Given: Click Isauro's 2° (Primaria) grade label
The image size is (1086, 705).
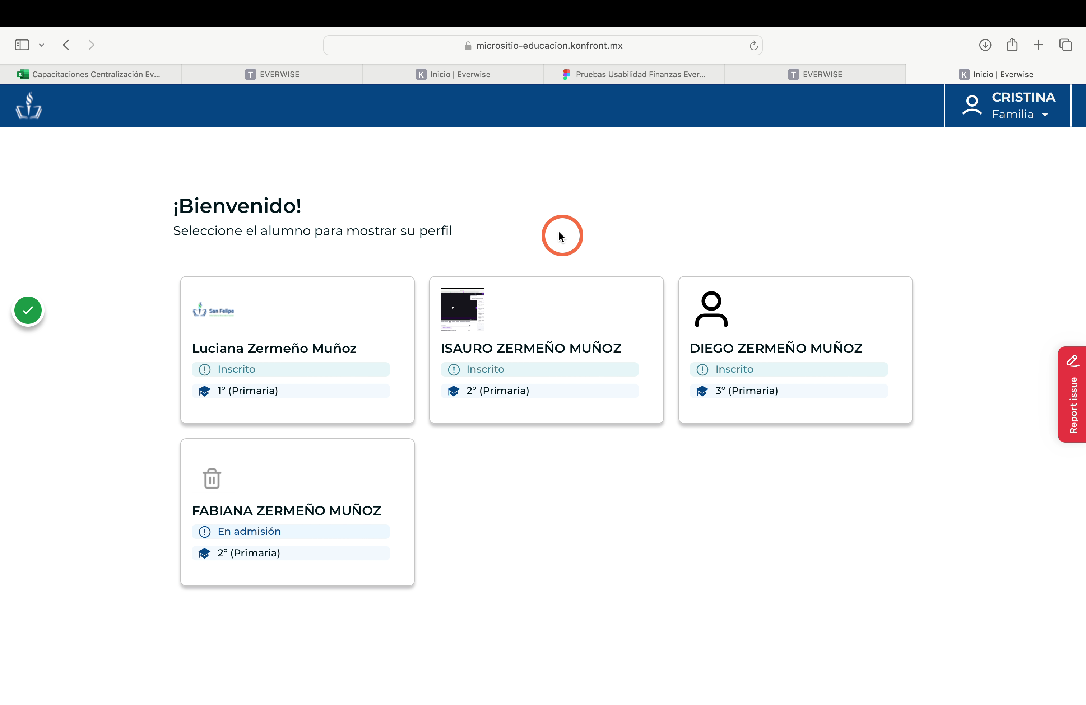Looking at the screenshot, I should click(x=497, y=391).
